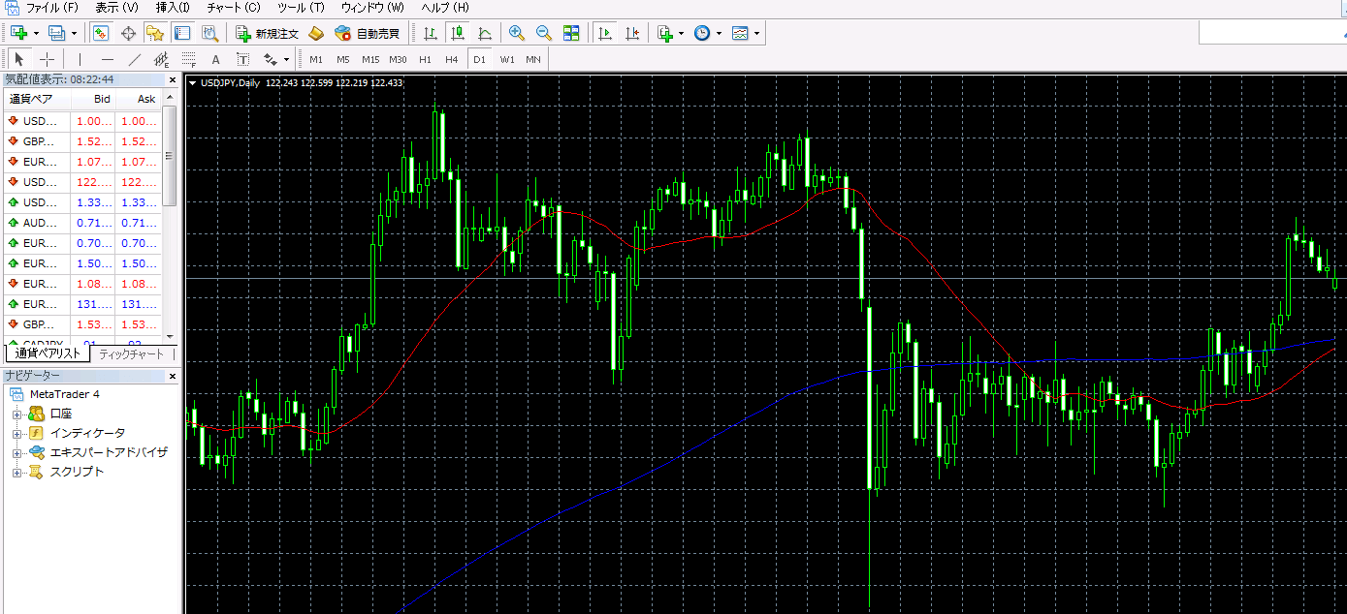Select the text label T tool
This screenshot has width=1347, height=614.
pyautogui.click(x=243, y=59)
